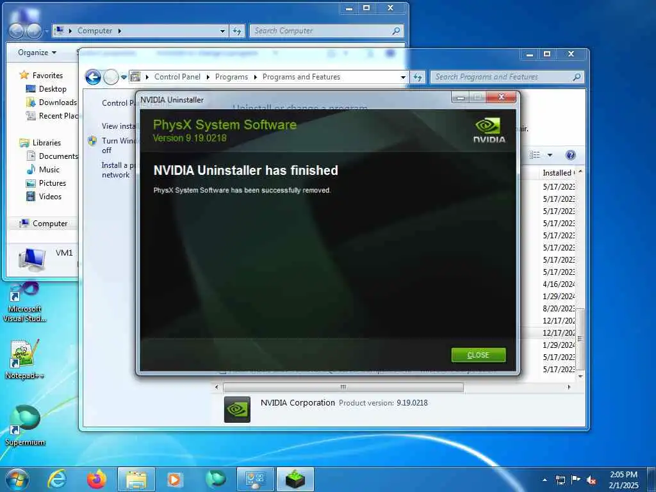Open Internet Explorer from taskbar
This screenshot has width=656, height=492.
[x=56, y=479]
